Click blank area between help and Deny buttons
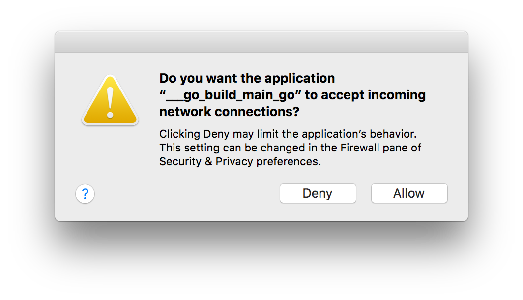The image size is (523, 300). [x=187, y=194]
